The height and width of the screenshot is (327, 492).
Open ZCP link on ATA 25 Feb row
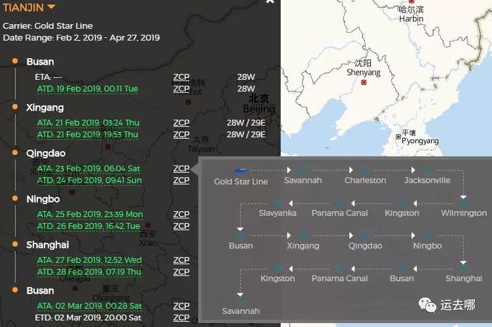click(x=181, y=215)
